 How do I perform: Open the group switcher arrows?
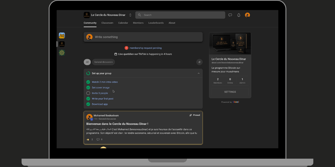[x=130, y=15]
